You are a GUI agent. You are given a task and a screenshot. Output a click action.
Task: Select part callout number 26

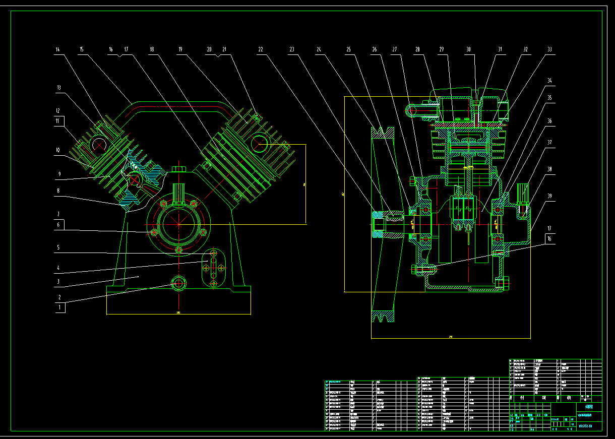tap(374, 49)
